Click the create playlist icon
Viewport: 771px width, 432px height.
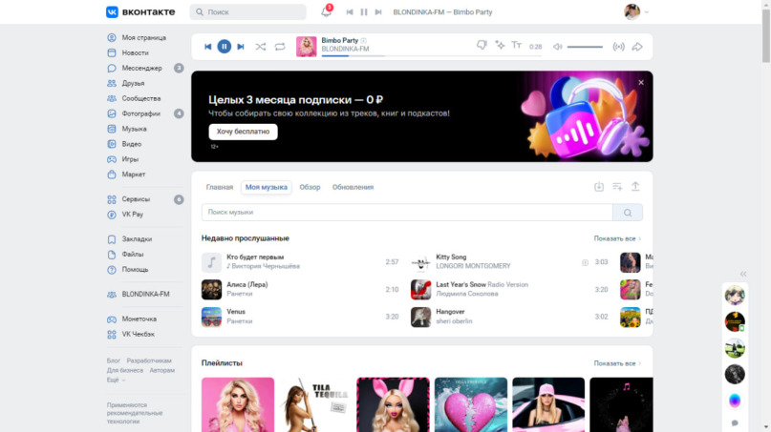click(617, 187)
